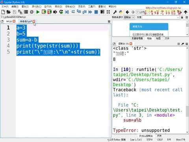Open the ninth menu in the menu bar
The image size is (189, 142).
click(x=92, y=6)
